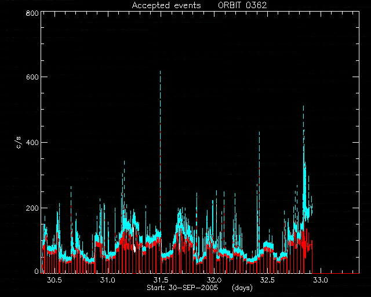Click the 31.5 x-axis tick label
The height and width of the screenshot is (297, 371).
(161, 280)
